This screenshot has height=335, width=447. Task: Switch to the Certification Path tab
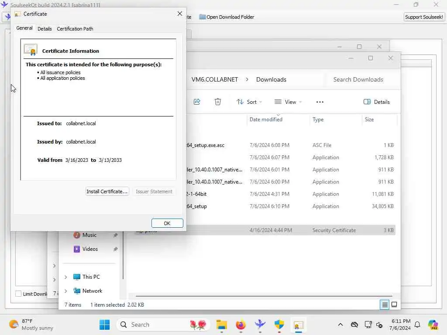point(75,29)
